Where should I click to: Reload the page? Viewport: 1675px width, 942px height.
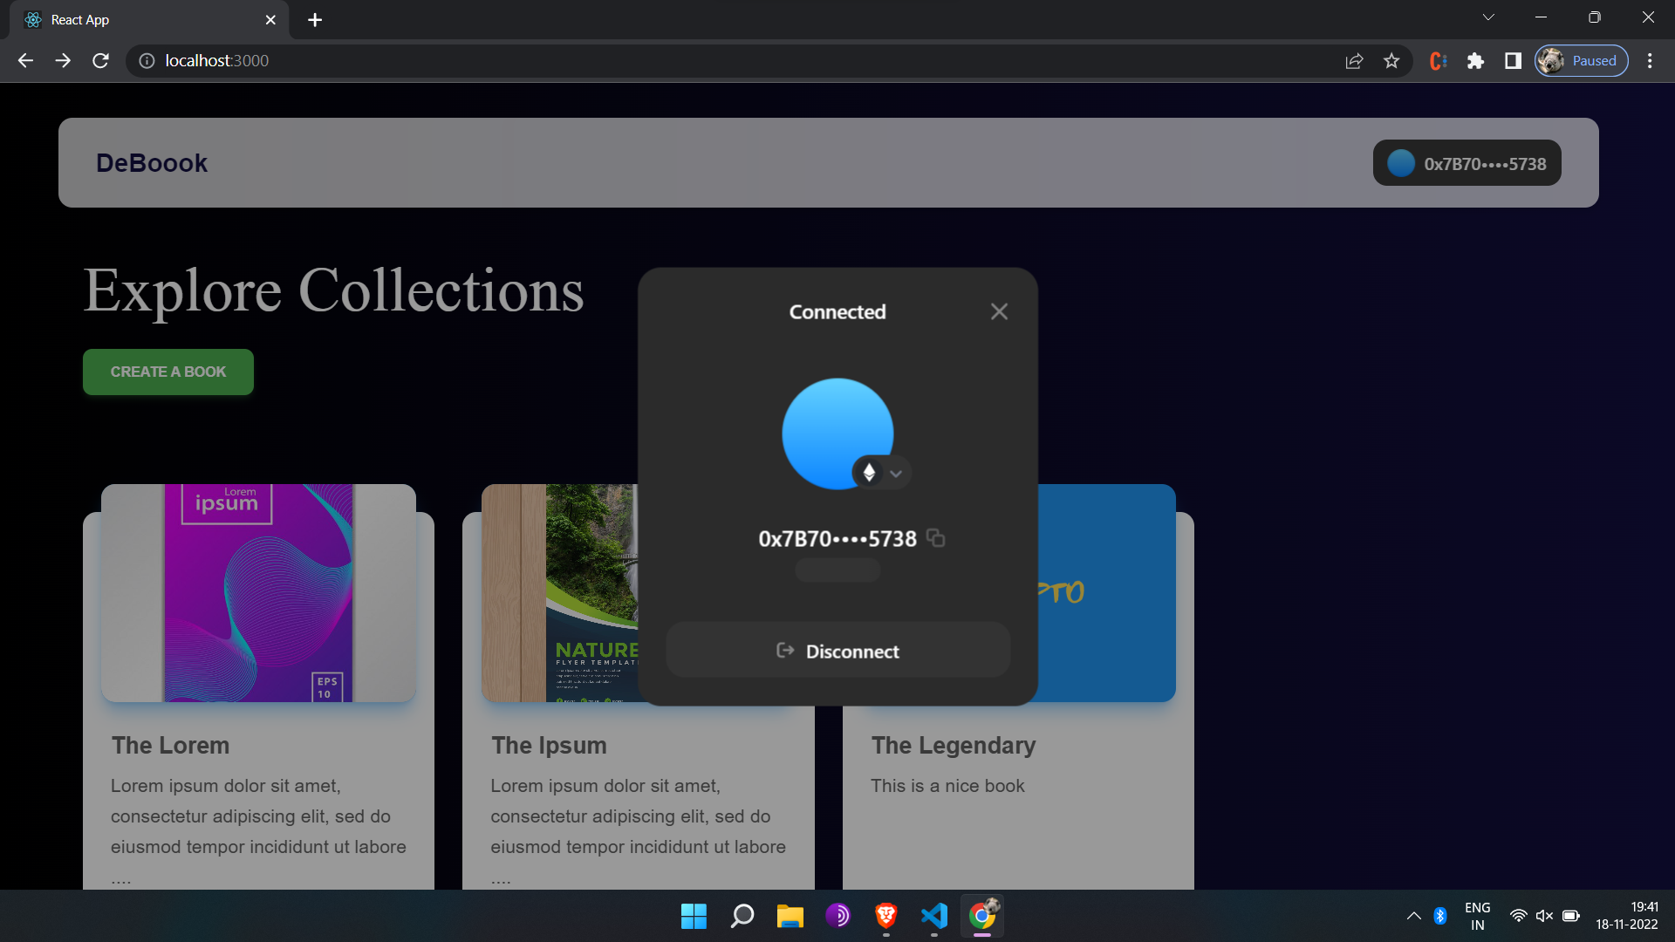pos(101,61)
